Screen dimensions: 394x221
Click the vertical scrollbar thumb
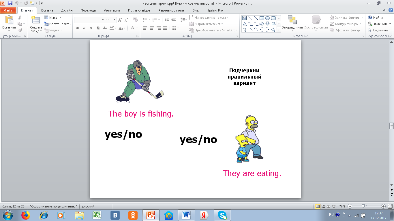[391, 126]
